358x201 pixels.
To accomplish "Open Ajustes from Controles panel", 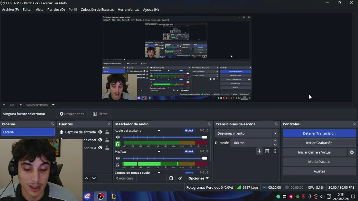I will click(x=319, y=171).
